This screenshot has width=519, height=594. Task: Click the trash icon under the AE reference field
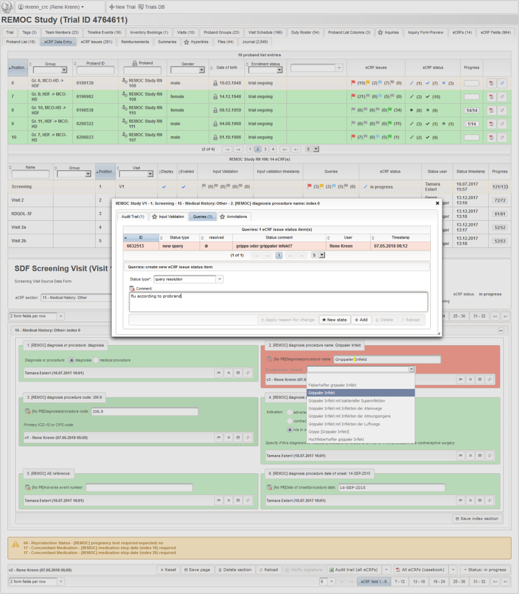click(228, 500)
